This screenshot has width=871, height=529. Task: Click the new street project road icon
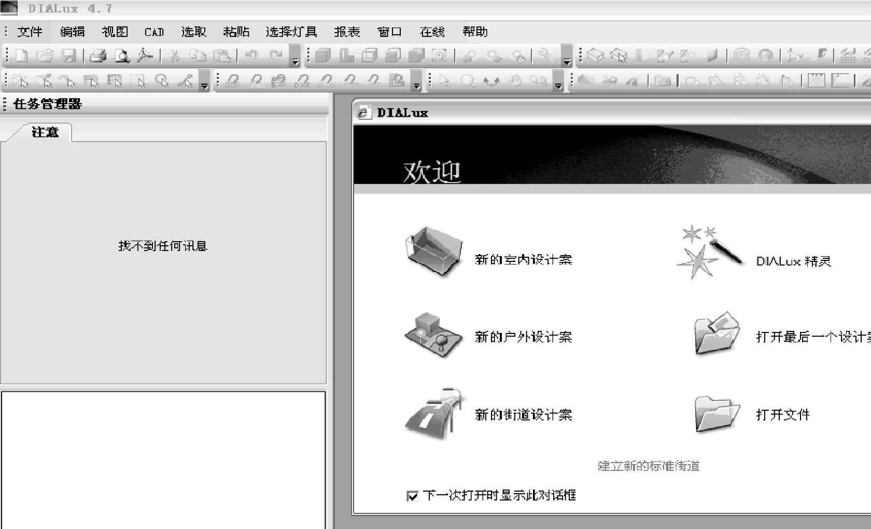[434, 413]
